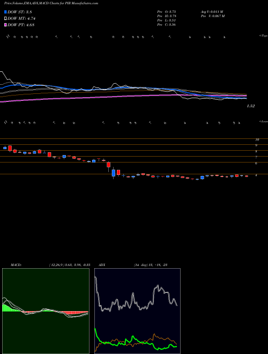The width and height of the screenshot is (268, 354).
Task: Open the green MACD indicator chart
Action: (x=46, y=311)
